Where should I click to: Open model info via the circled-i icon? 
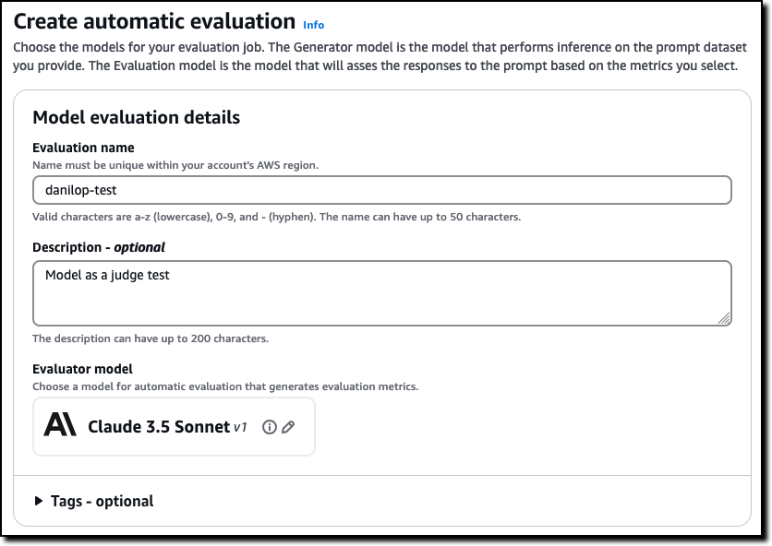270,427
